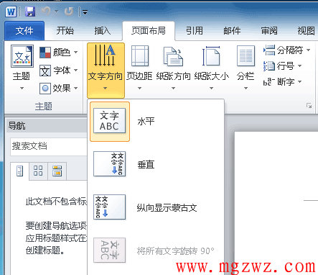Click the Save icon in quick access toolbar
Viewport: 318px width, 275px height.
tap(30, 12)
